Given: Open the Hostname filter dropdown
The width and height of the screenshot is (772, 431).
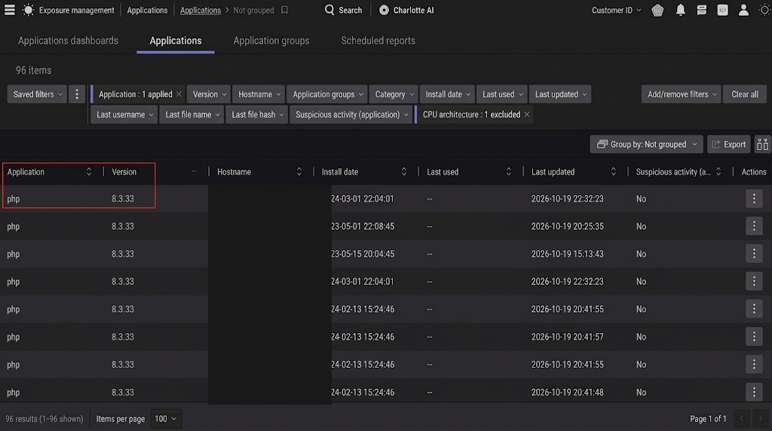Looking at the screenshot, I should pos(259,94).
